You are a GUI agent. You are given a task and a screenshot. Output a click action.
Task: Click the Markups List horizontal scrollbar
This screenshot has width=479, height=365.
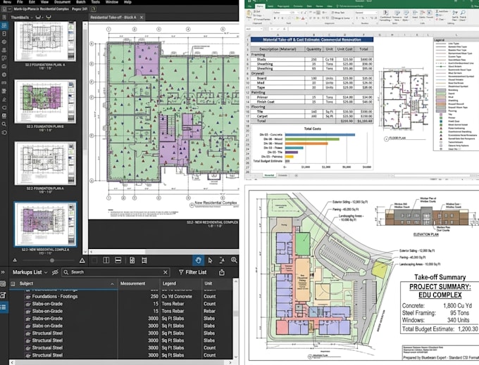coord(121,362)
